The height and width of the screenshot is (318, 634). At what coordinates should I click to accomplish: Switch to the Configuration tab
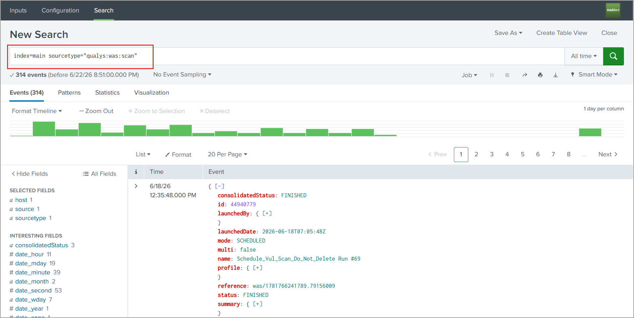60,10
